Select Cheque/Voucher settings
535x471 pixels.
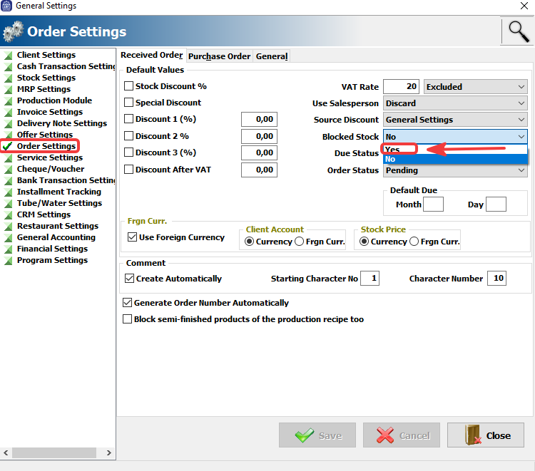click(51, 169)
